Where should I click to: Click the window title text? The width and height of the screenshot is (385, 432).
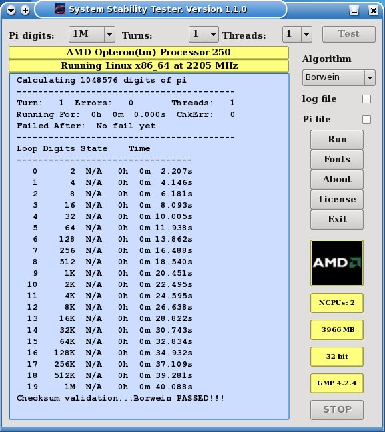(157, 9)
